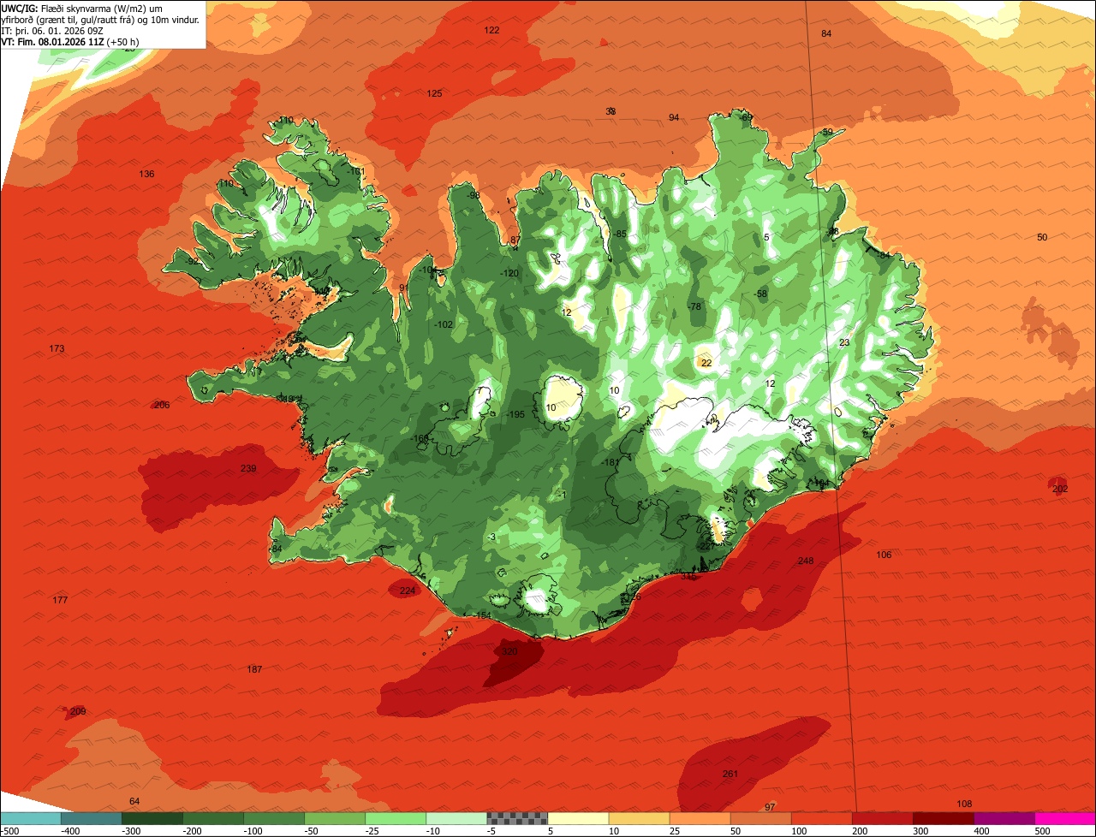Viewport: 1096px width, 837px height.
Task: Click the '202' value near the right edge
Action: 1060,489
